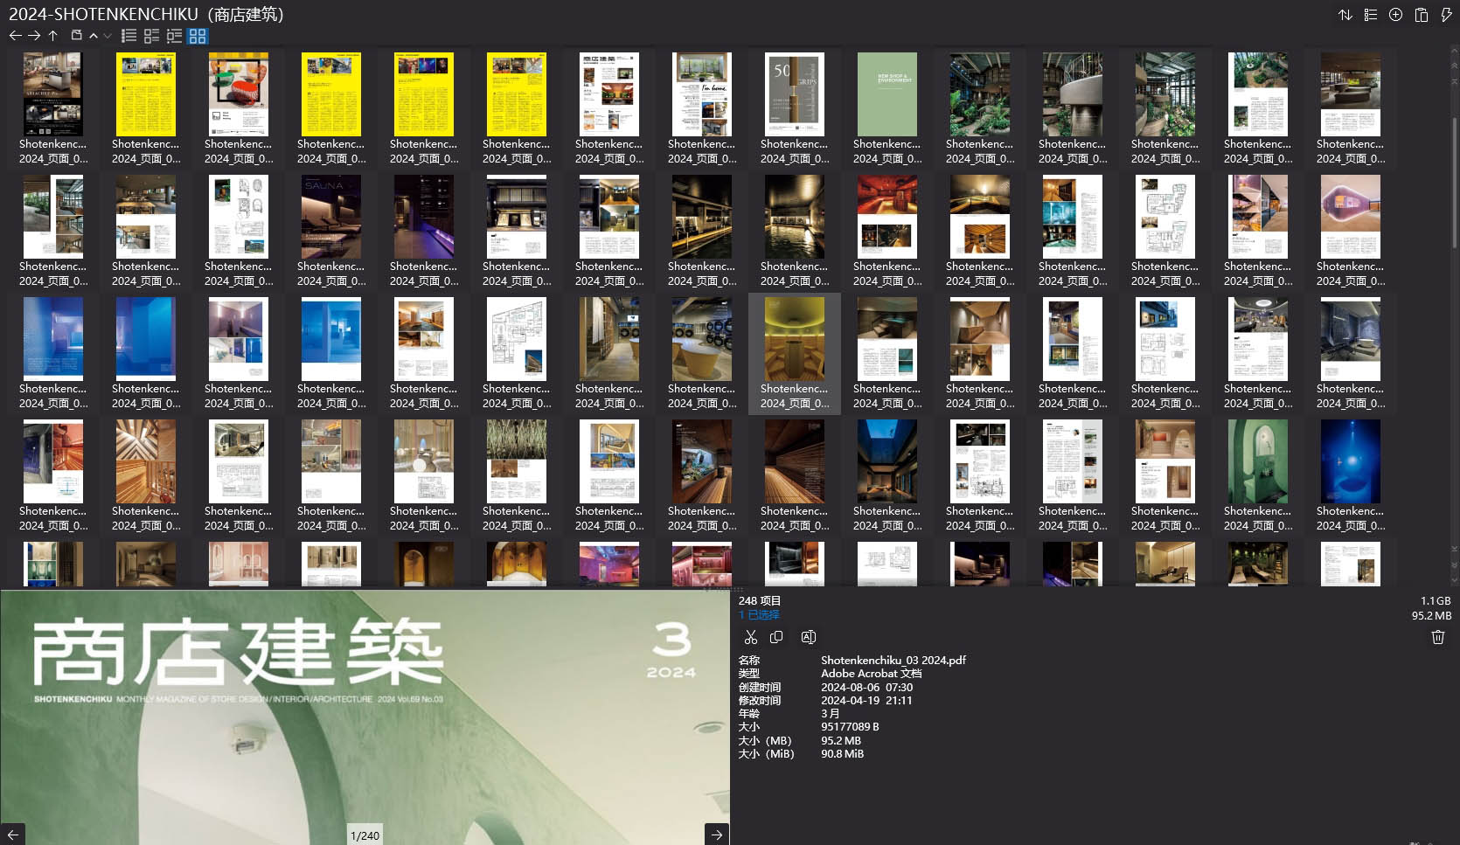
Task: Collapse the preview panel with the up chevron
Action: [93, 36]
